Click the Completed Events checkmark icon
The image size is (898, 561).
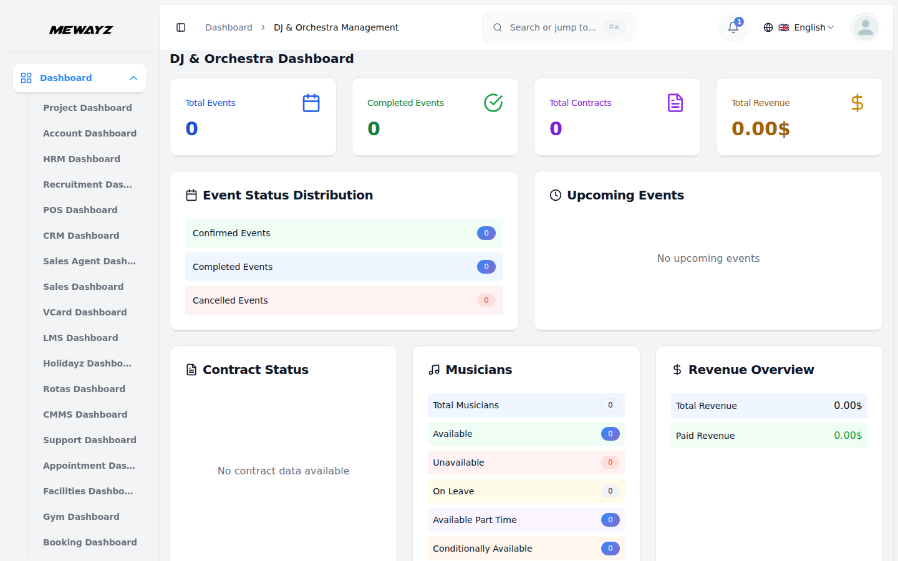coord(493,103)
